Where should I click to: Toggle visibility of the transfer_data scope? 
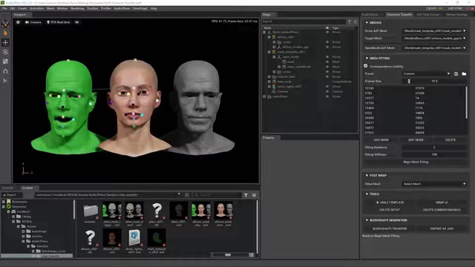coord(327,76)
